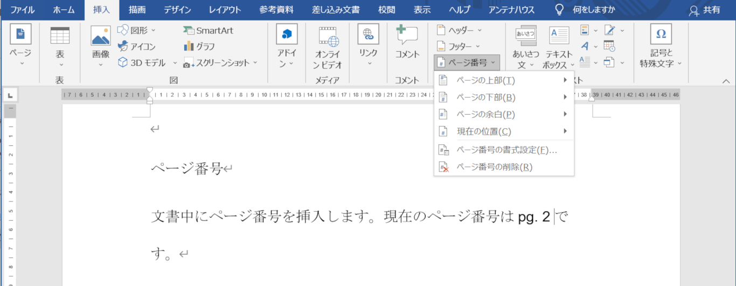This screenshot has width=736, height=286.
Task: Expand ページの余白(P) submenu arrow
Action: click(565, 114)
